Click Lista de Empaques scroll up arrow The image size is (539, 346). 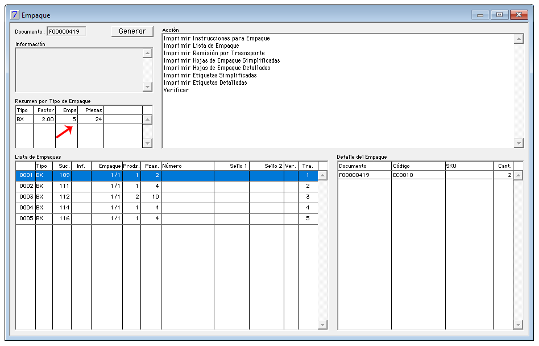pos(322,175)
